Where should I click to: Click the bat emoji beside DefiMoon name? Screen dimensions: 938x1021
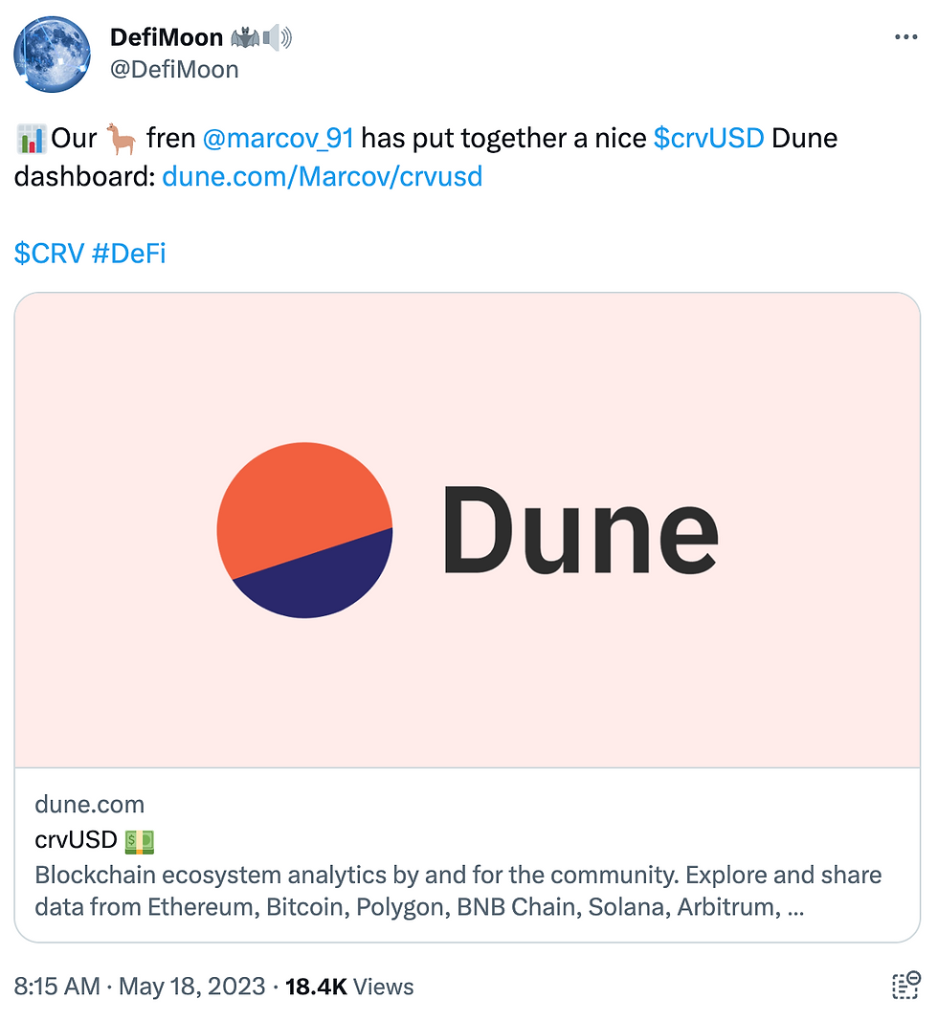point(244,38)
